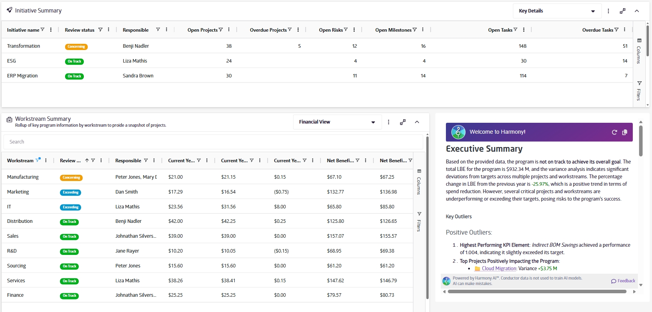The width and height of the screenshot is (652, 312).
Task: Click the Feedback link
Action: point(623,281)
